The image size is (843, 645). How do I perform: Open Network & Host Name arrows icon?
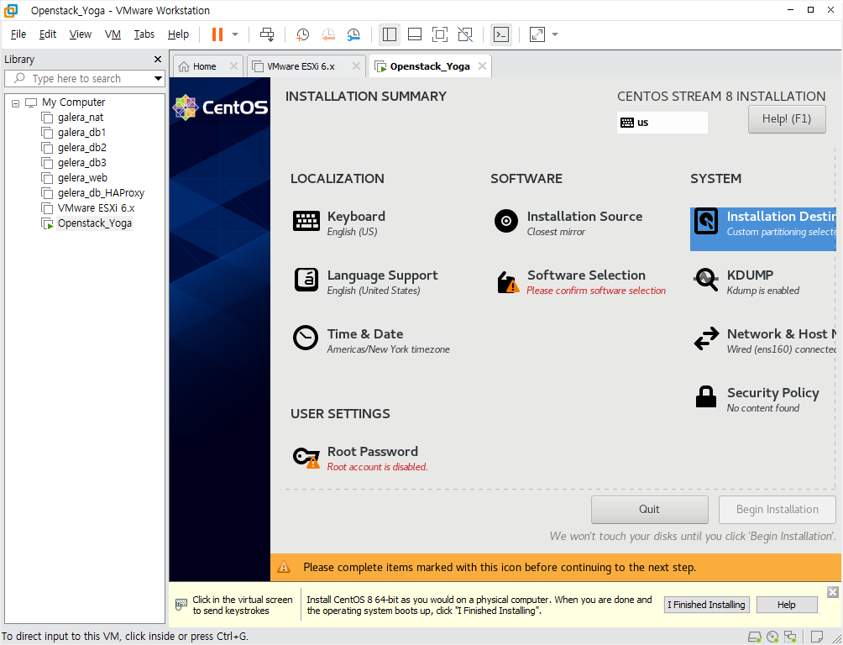[706, 338]
